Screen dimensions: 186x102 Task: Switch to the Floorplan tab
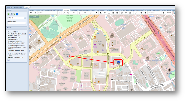59,10
